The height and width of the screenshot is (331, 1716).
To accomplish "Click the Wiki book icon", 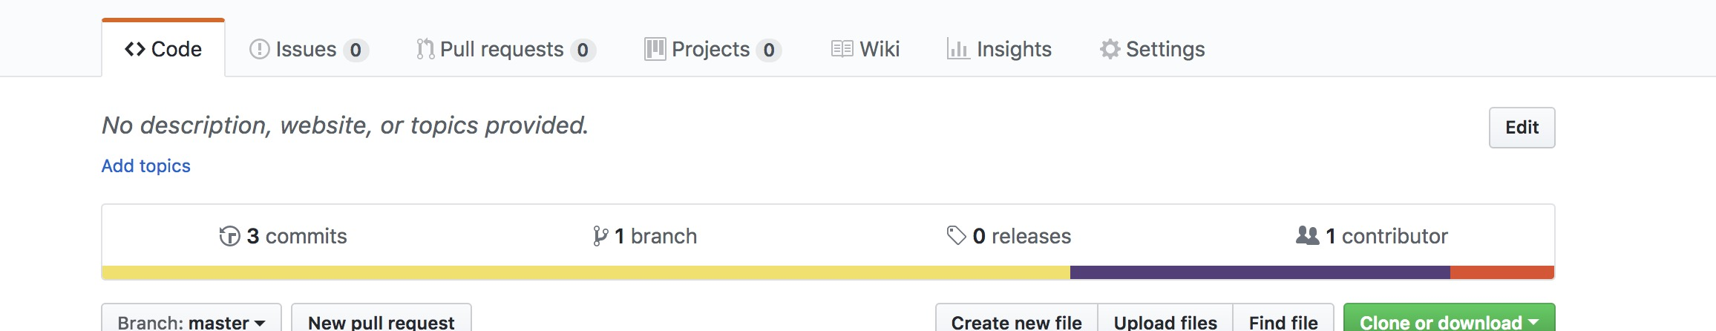I will (842, 49).
